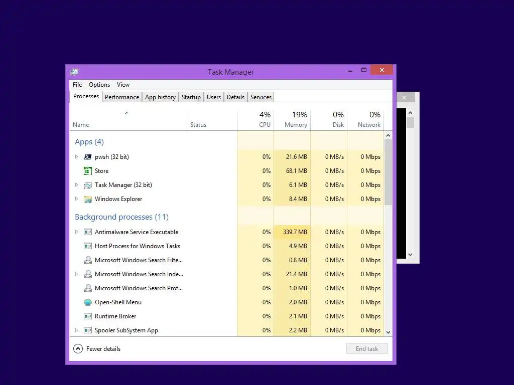514x385 pixels.
Task: Open the View menu
Action: (x=123, y=85)
